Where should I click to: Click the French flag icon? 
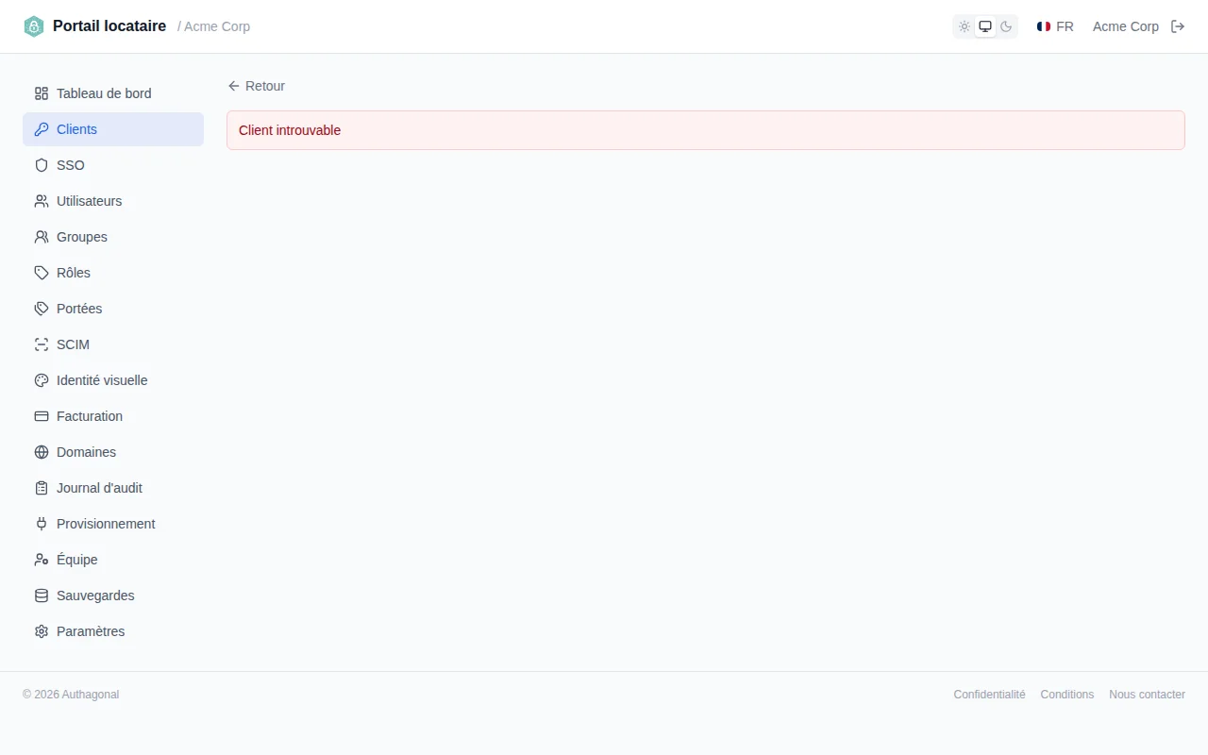pos(1044,26)
